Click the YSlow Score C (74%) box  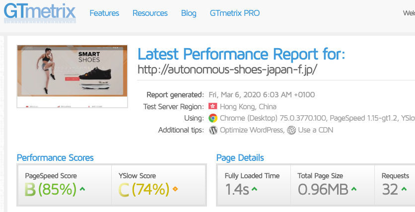coord(158,185)
